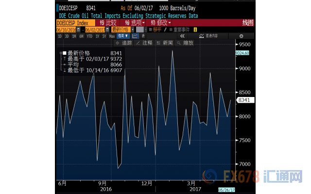Activate the 注释 annotation tool
The height and width of the screenshot is (194, 311).
(x=144, y=43)
